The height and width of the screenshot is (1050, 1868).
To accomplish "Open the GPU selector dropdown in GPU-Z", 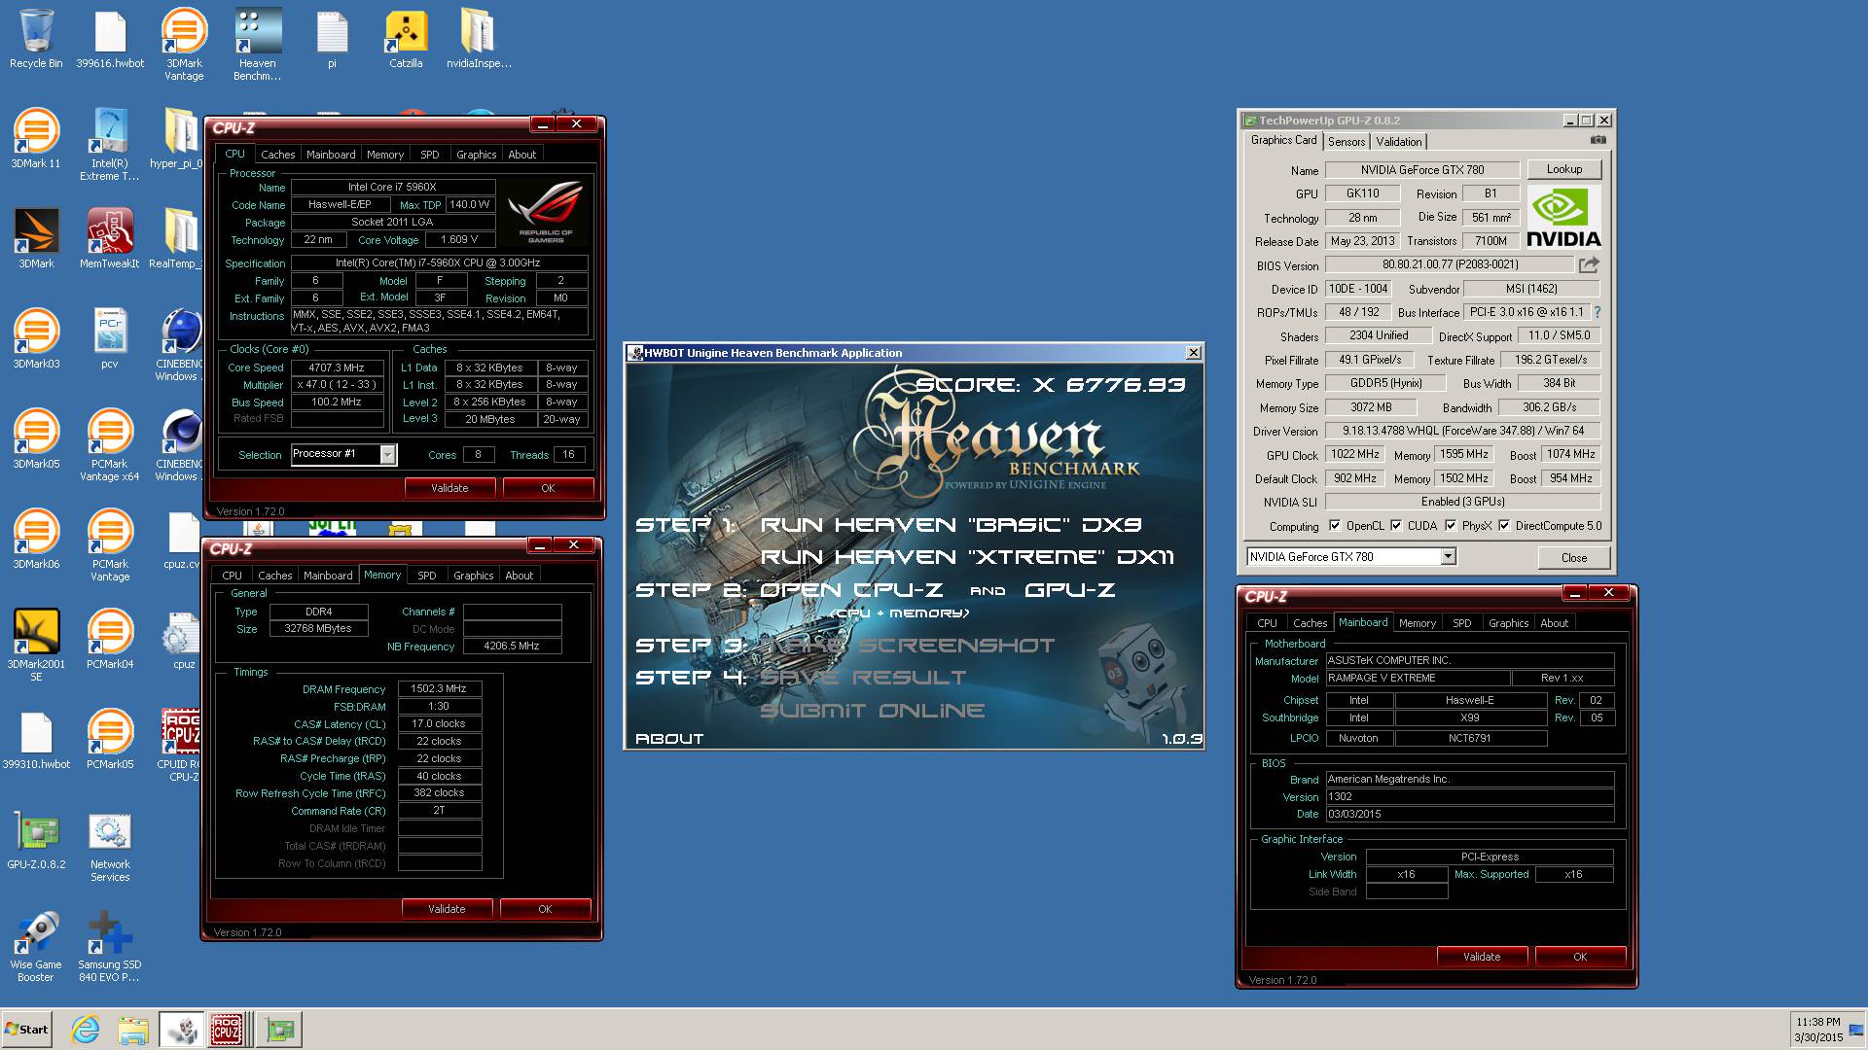I will (x=1448, y=556).
